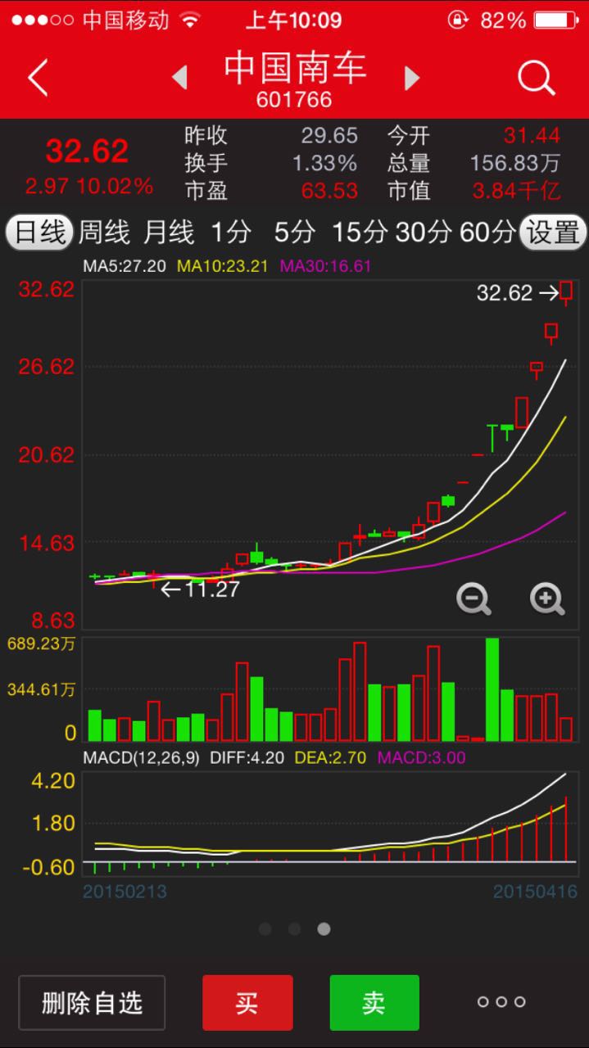Screen dimensions: 589x1048
Task: Tap the status bar time 上午10:09
Action: pyautogui.click(x=295, y=20)
